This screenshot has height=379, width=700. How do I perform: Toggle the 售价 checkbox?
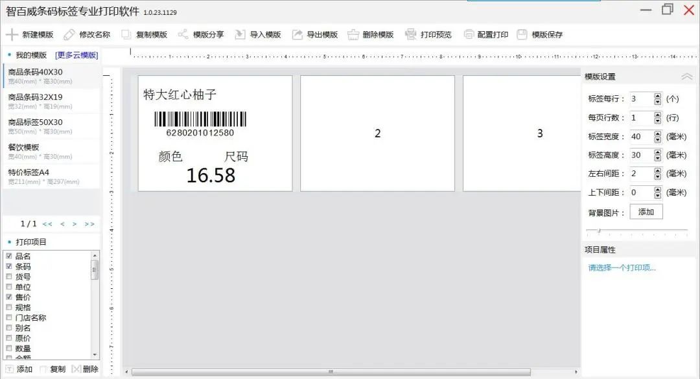click(9, 297)
